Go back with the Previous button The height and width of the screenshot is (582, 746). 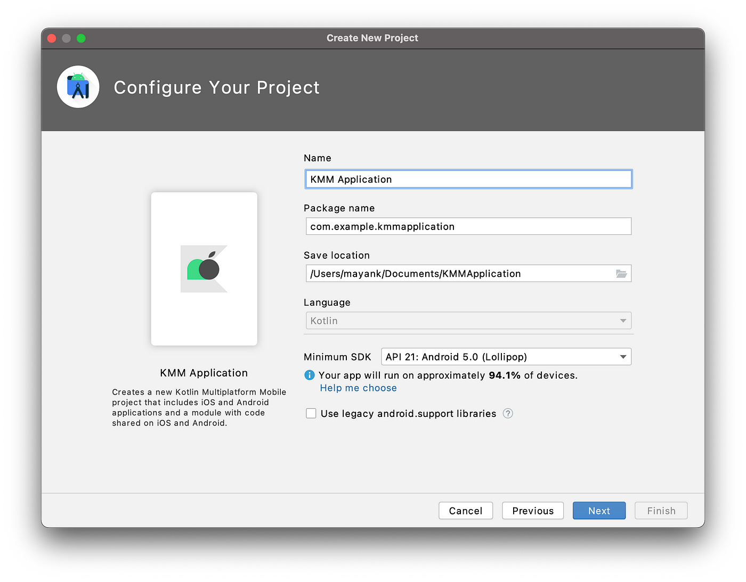pyautogui.click(x=533, y=511)
